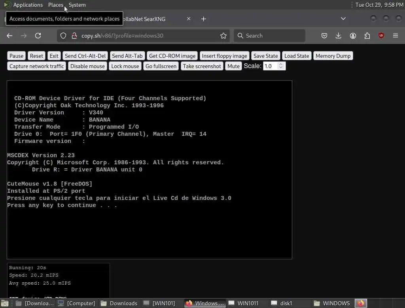The height and width of the screenshot is (308, 405).
Task: Toggle Disable mouse button
Action: coord(87,66)
